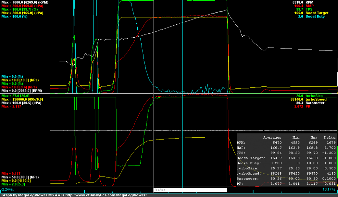
Task: Click the white 3.484s selection bar on timeline
Action: tap(190, 190)
